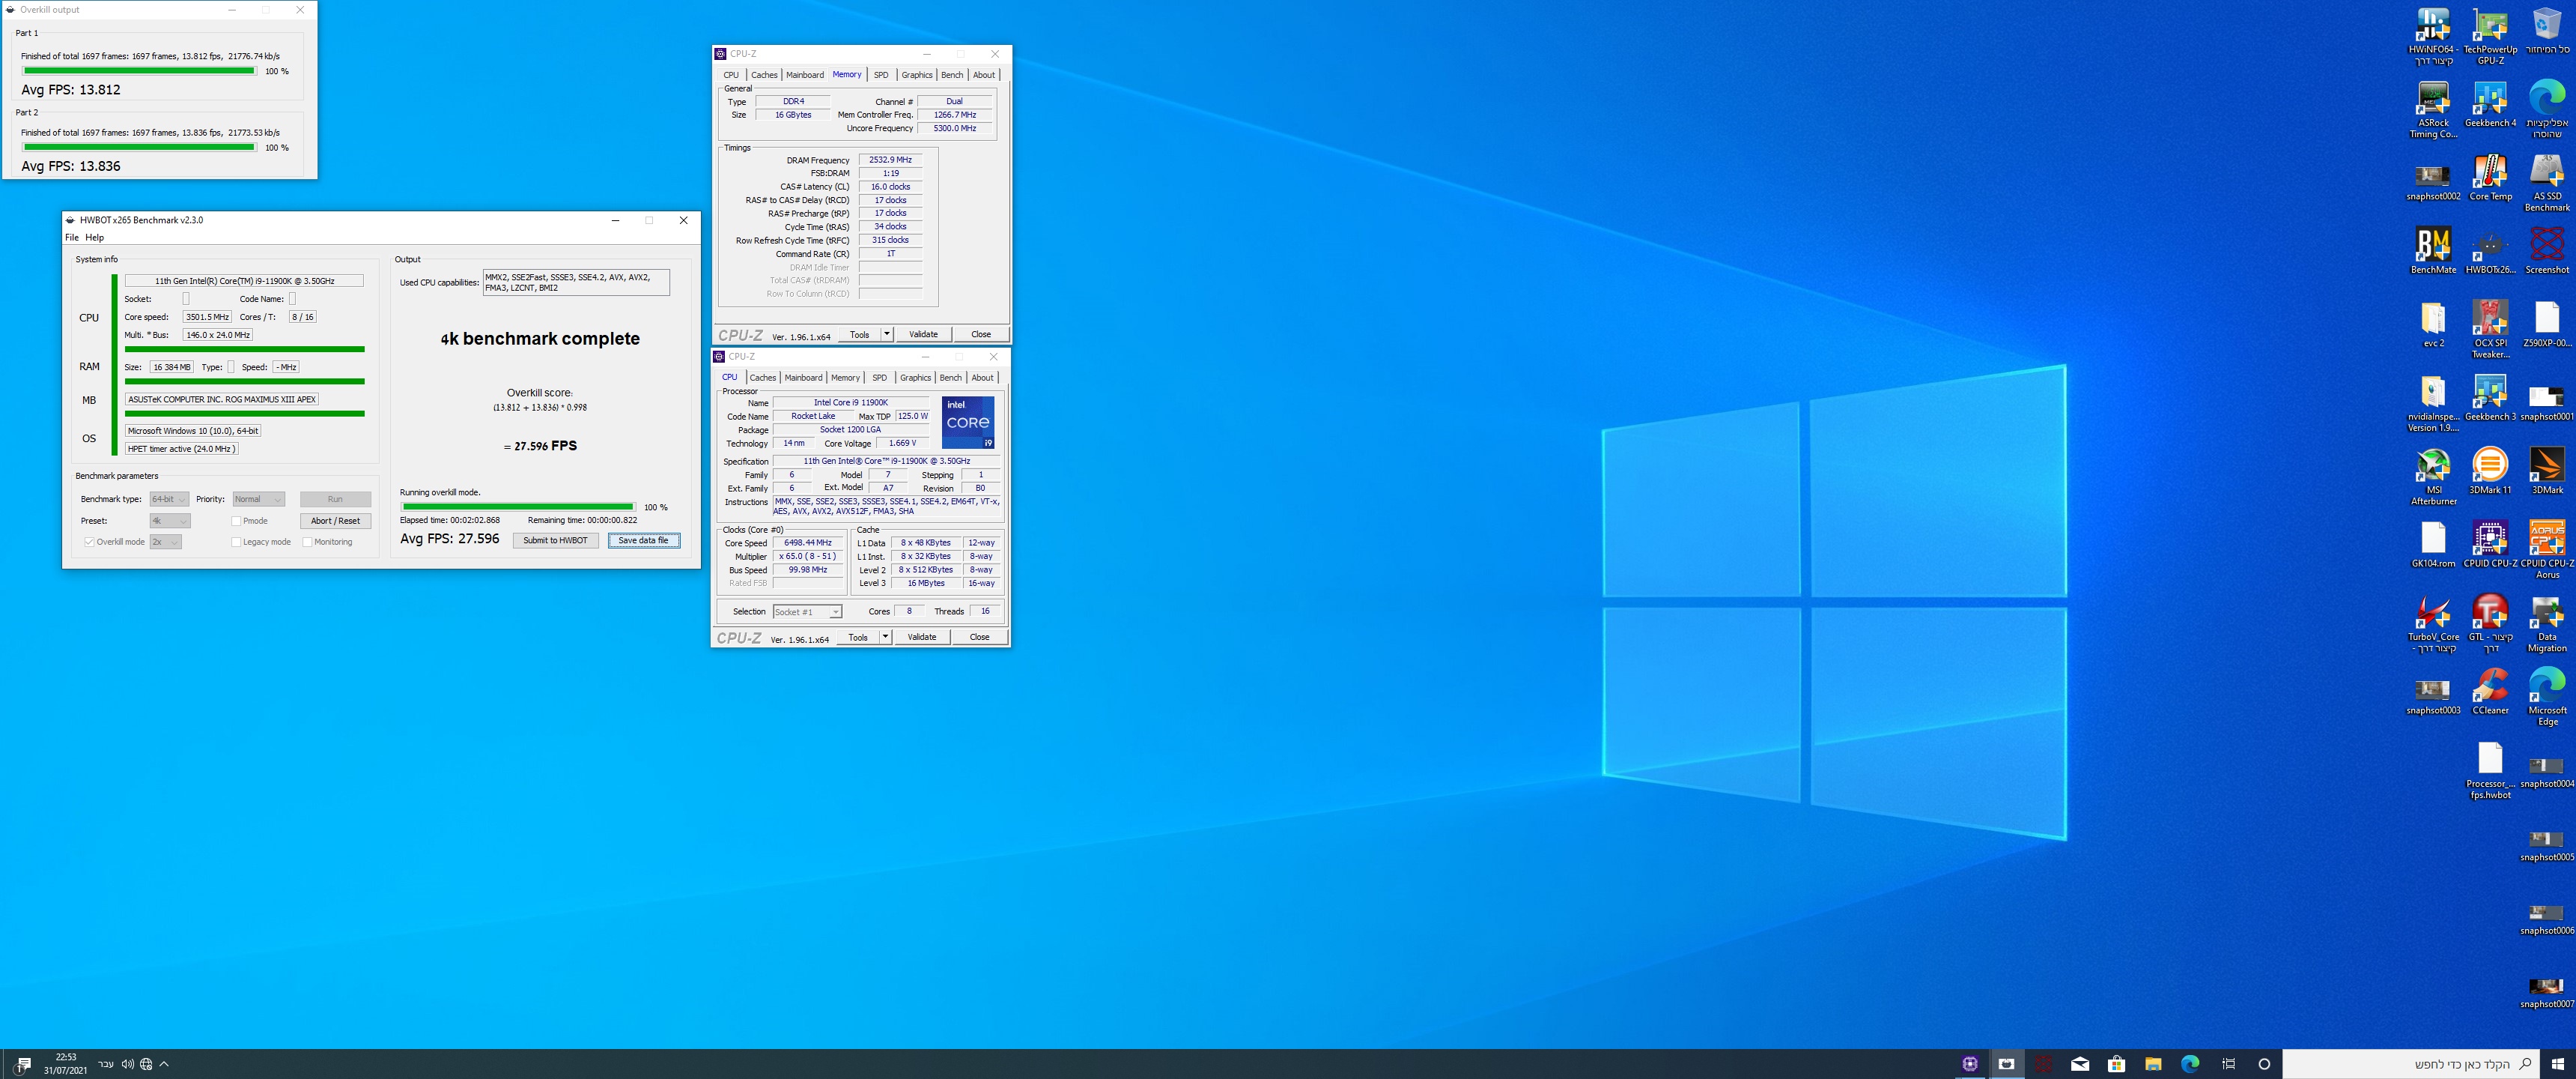Enable the Monitoring checkbox
The width and height of the screenshot is (2576, 1079).
(x=307, y=542)
